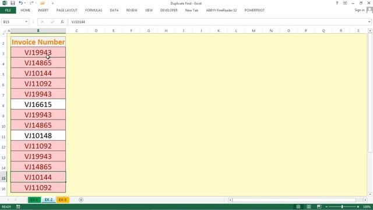The image size is (373, 210).
Task: Open the VIEW tab
Action: (x=149, y=10)
